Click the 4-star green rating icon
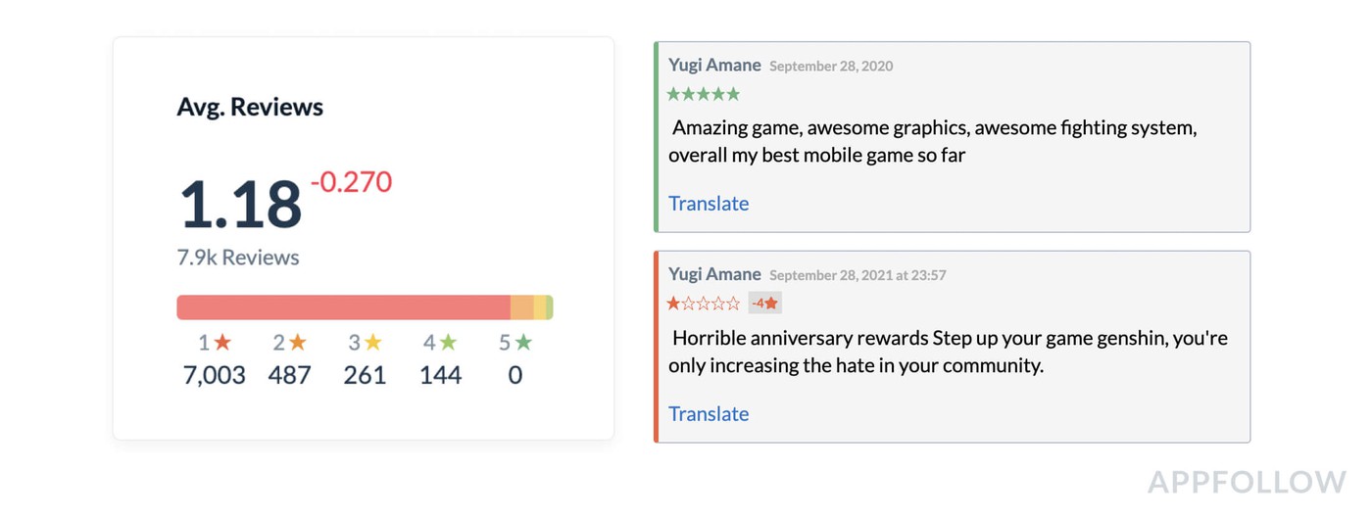 click(448, 343)
